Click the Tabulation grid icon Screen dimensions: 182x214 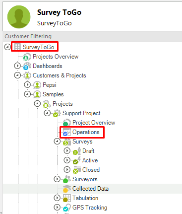point(66,198)
